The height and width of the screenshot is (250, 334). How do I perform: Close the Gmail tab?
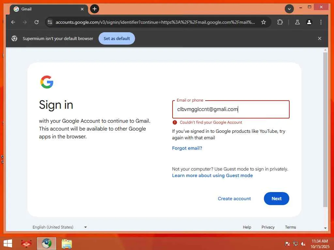[82, 9]
